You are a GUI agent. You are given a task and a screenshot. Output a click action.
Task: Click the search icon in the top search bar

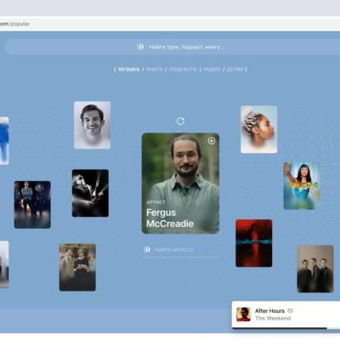pyautogui.click(x=140, y=47)
